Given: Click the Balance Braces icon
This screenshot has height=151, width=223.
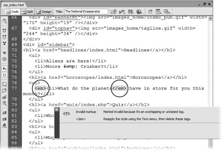Looking at the screenshot, I should (x=4, y=59).
